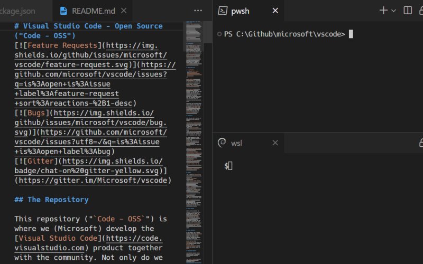Click the '("Code - OSS")' heading continuation line
Viewport: 423px width, 264px height.
(45, 35)
